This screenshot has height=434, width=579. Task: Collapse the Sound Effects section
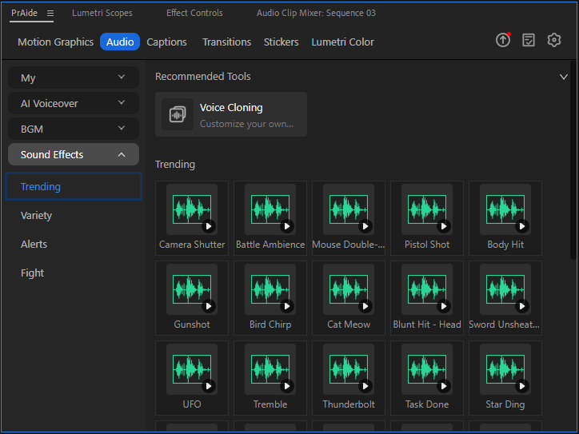(x=74, y=154)
